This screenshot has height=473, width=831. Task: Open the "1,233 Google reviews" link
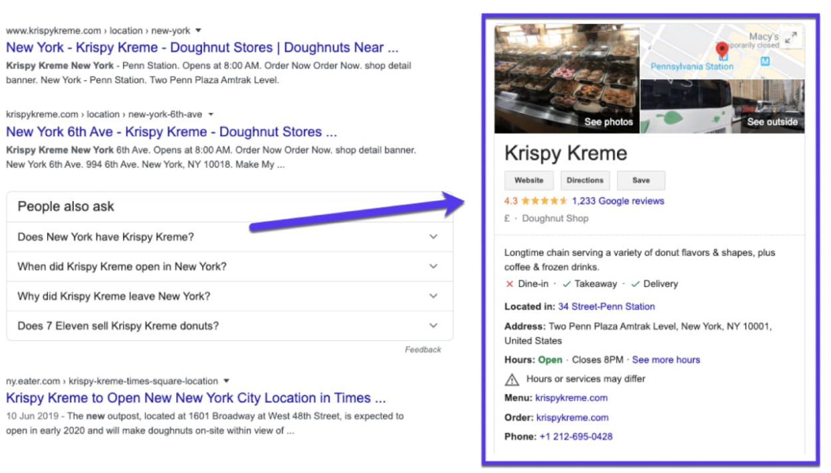(x=617, y=201)
